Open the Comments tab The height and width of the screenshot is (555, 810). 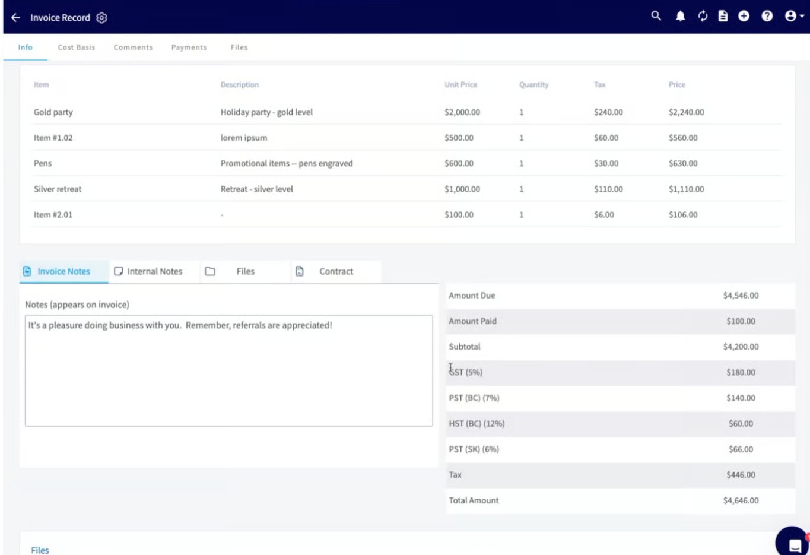coord(133,47)
